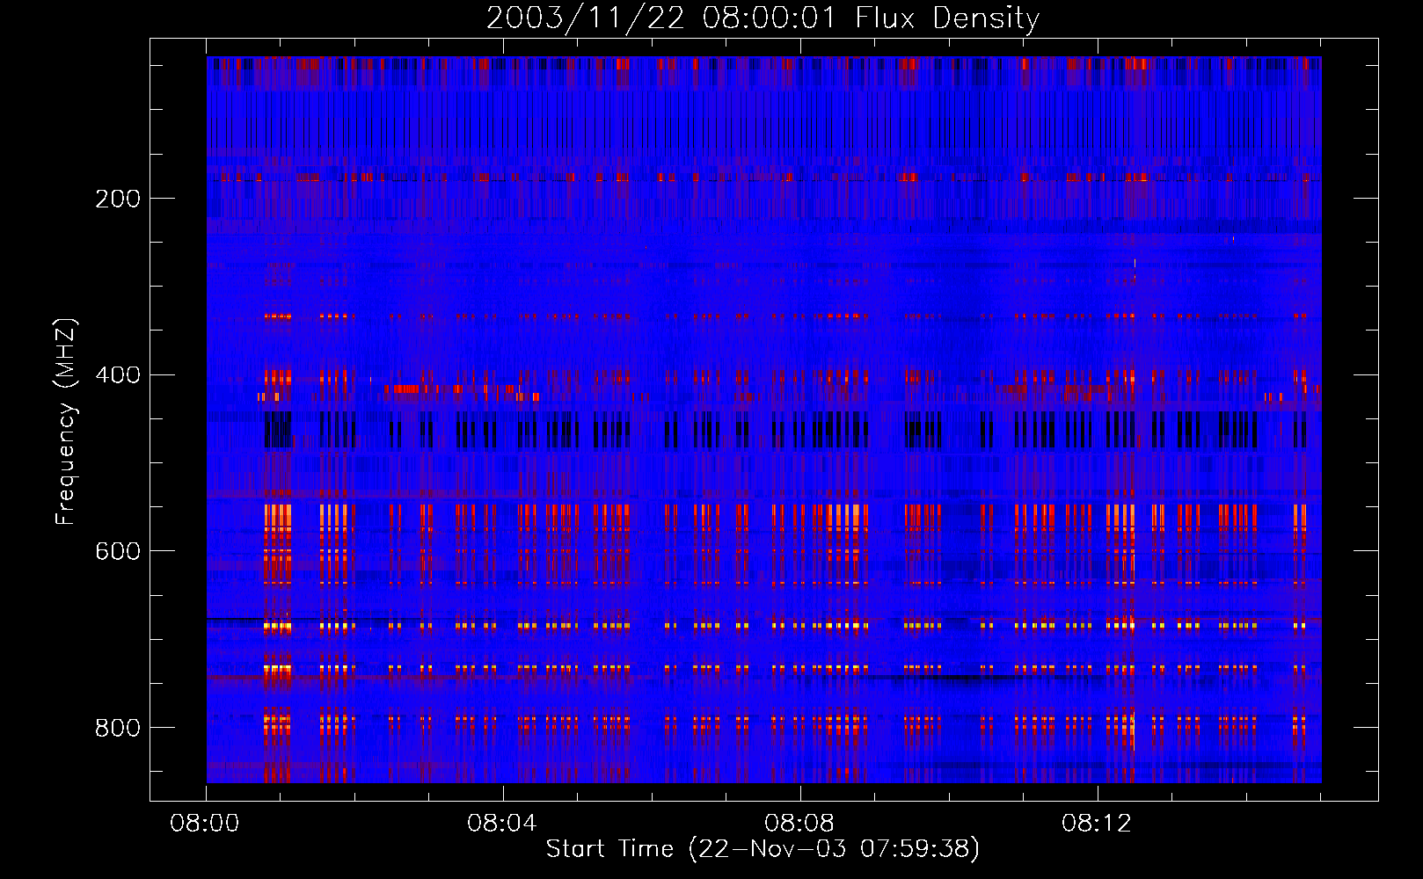Image resolution: width=1423 pixels, height=879 pixels.
Task: Click the "Frequency (MHZ)" axis label
Action: click(66, 421)
